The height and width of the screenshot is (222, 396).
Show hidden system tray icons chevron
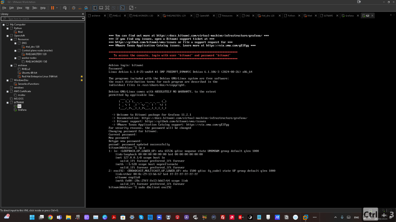coord(335,217)
